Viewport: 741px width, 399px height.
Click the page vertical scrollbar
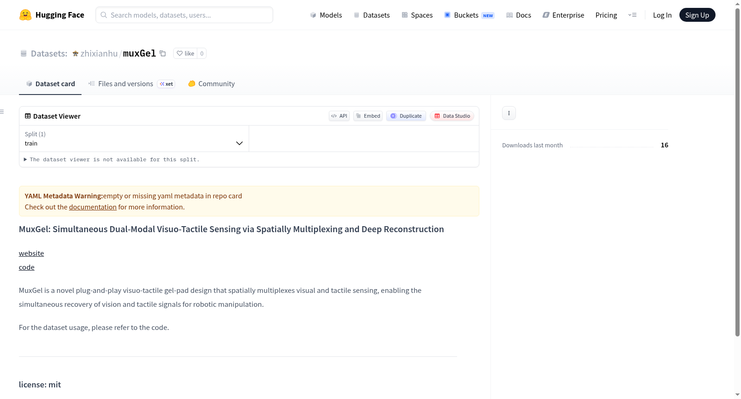(x=737, y=171)
